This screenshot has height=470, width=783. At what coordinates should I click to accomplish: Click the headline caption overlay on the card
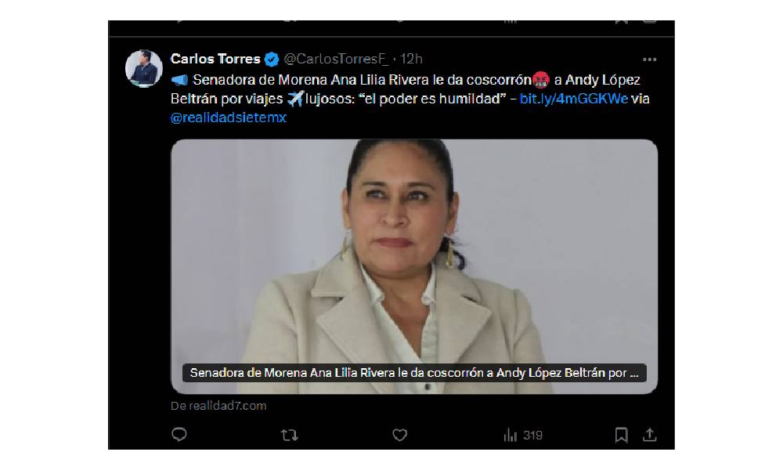click(414, 373)
